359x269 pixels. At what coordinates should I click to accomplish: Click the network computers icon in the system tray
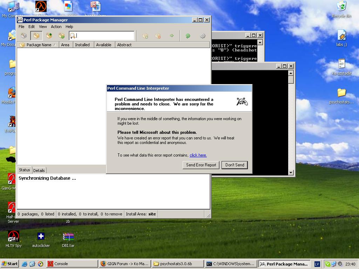click(334, 264)
